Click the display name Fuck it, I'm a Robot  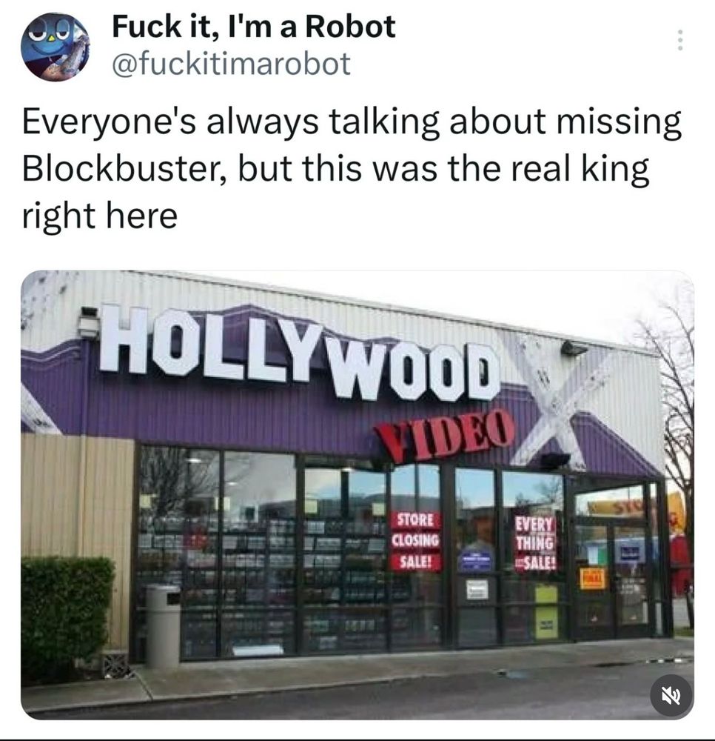point(253,27)
